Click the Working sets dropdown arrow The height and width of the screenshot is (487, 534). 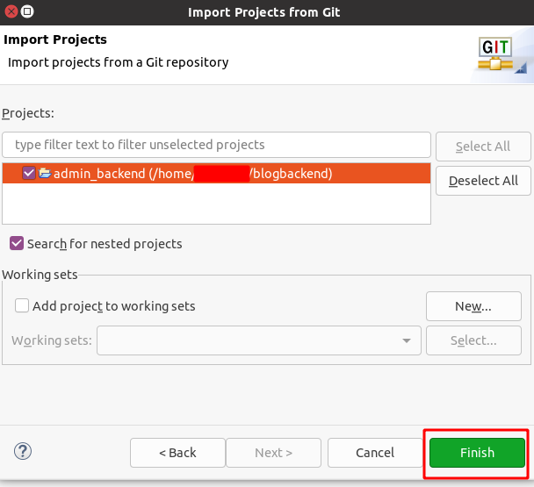407,340
